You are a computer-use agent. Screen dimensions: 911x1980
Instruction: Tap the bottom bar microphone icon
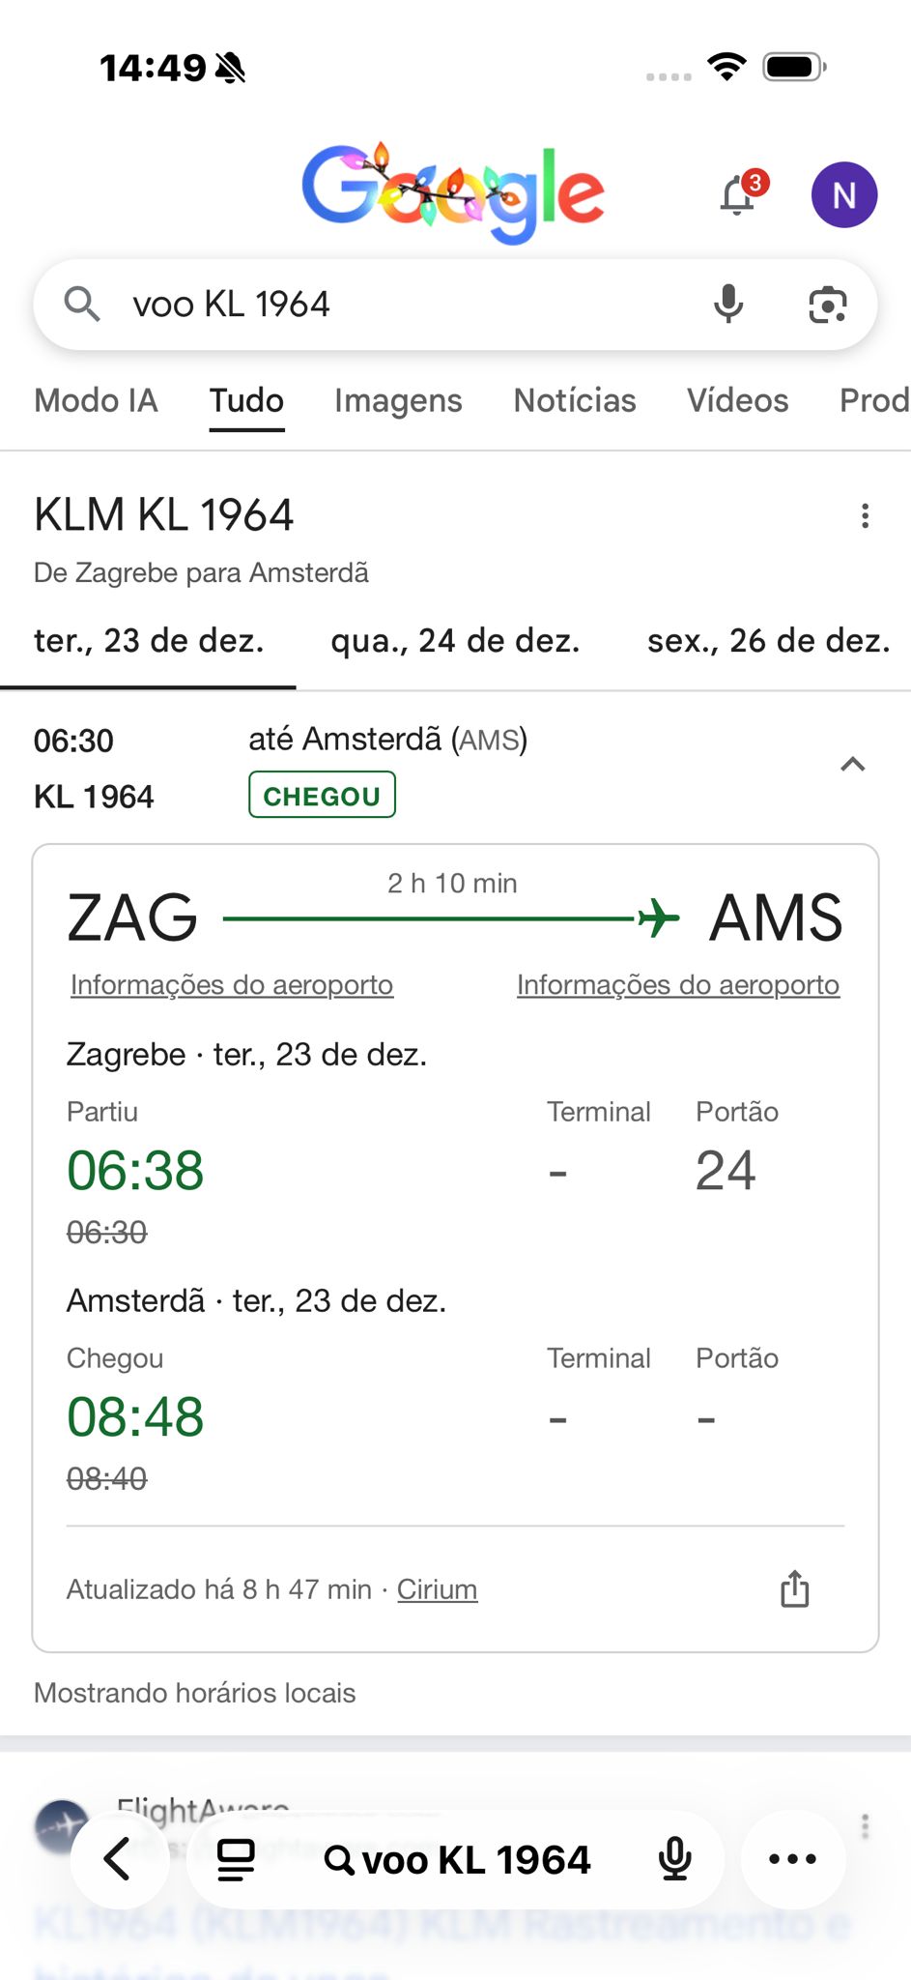coord(674,1858)
